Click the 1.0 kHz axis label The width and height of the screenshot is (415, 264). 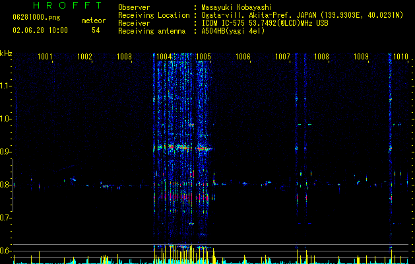pos(5,119)
